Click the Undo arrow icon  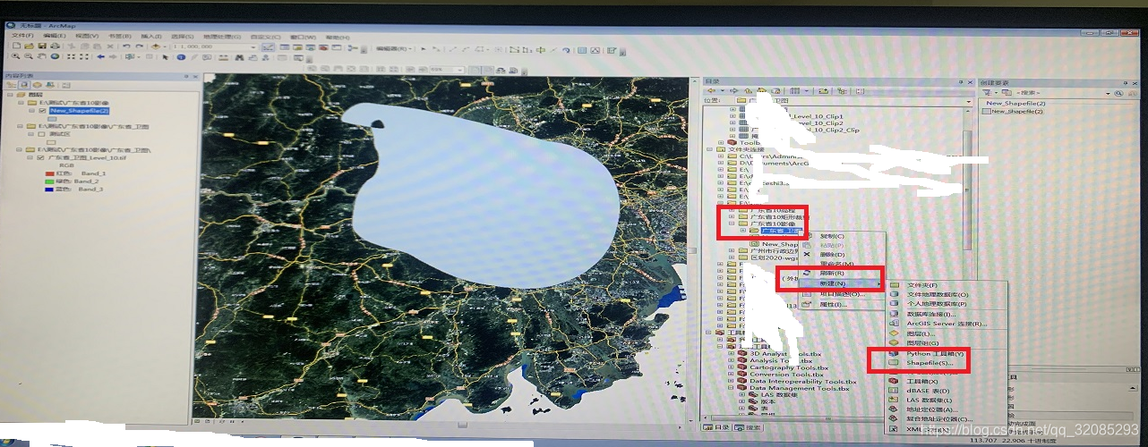(x=126, y=46)
